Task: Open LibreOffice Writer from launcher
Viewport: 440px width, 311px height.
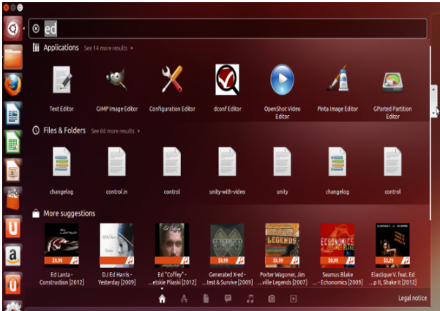Action: point(13,114)
